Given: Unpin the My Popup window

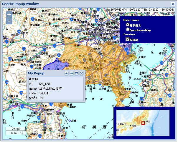Looking at the screenshot, I should coord(71,73).
